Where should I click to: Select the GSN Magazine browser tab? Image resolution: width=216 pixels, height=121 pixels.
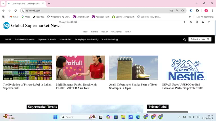pyautogui.click(x=25, y=4)
